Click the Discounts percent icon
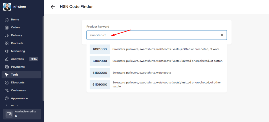 tap(7, 83)
